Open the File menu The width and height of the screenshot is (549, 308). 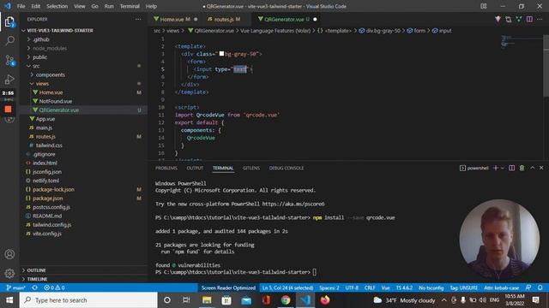click(21, 6)
